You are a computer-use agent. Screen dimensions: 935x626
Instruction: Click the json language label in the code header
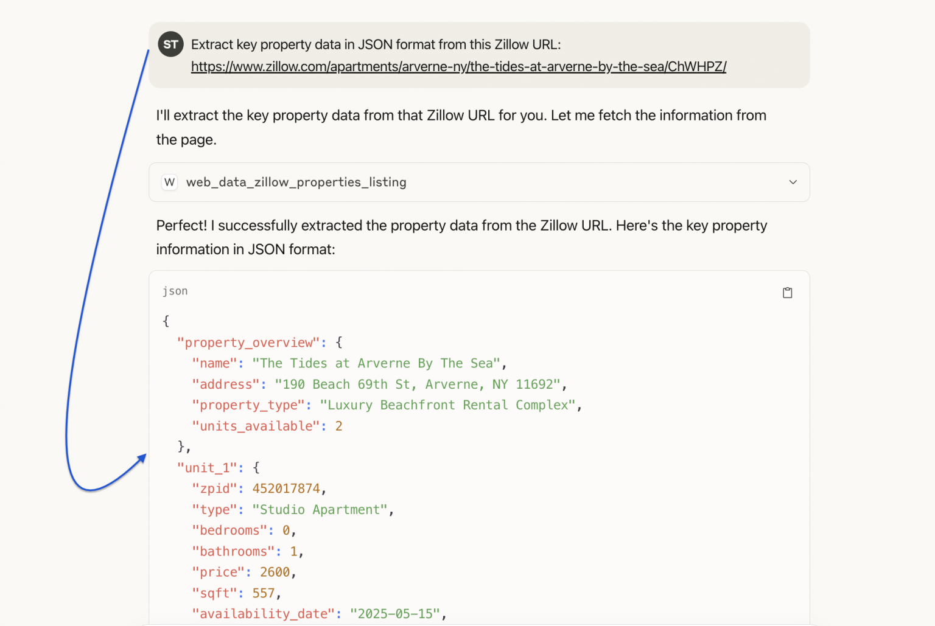coord(175,291)
